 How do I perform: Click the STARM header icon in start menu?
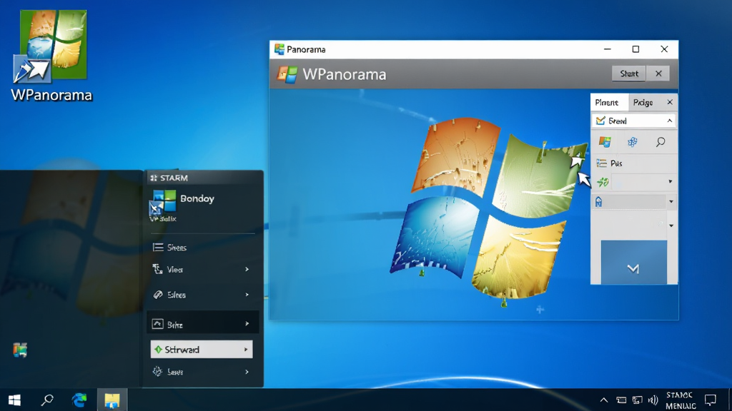coord(154,178)
